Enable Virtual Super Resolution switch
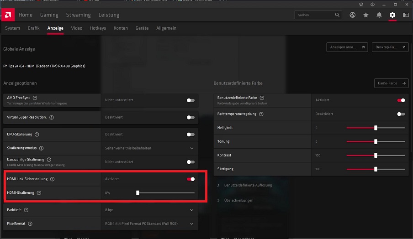 191,117
